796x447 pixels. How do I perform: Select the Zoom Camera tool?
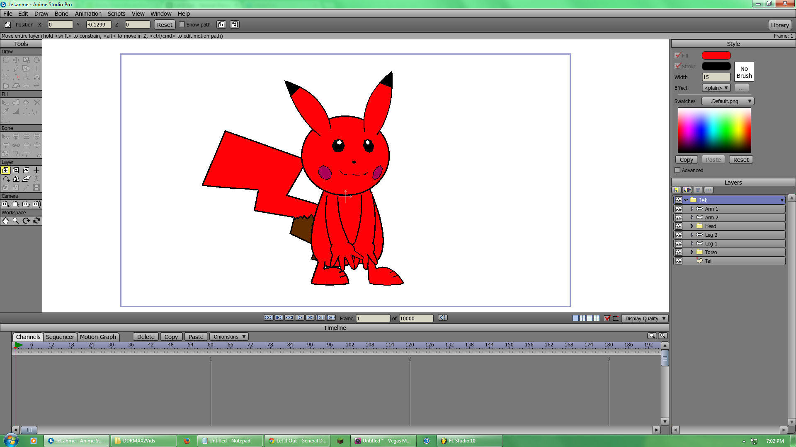click(x=16, y=204)
